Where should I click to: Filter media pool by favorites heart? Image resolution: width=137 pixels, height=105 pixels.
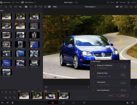pos(36,7)
